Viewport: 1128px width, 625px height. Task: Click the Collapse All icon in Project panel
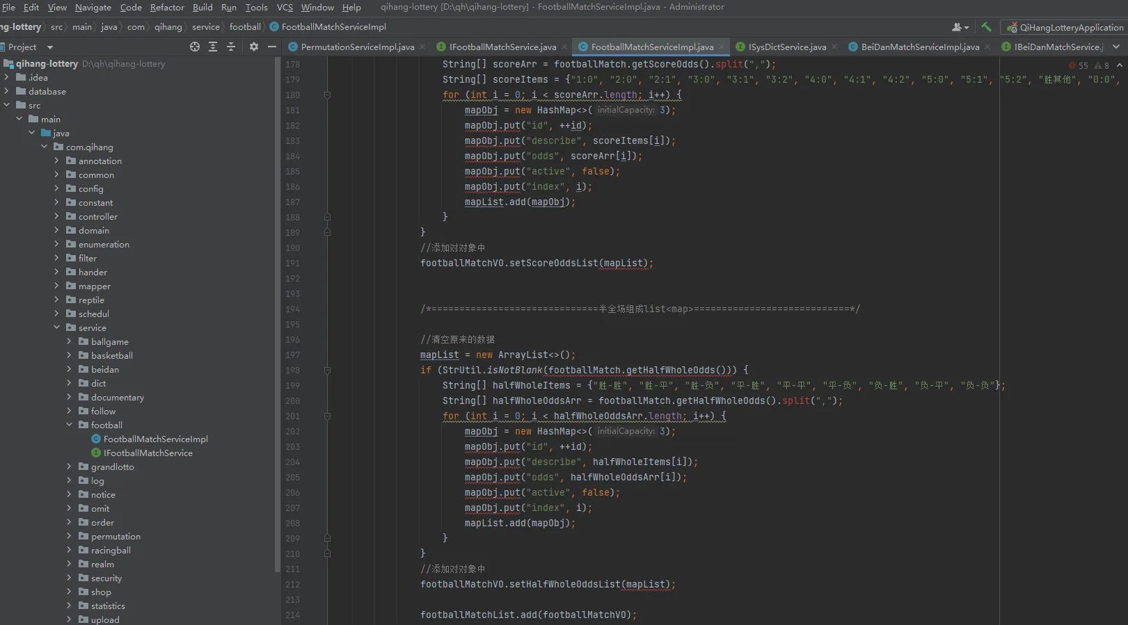point(231,47)
